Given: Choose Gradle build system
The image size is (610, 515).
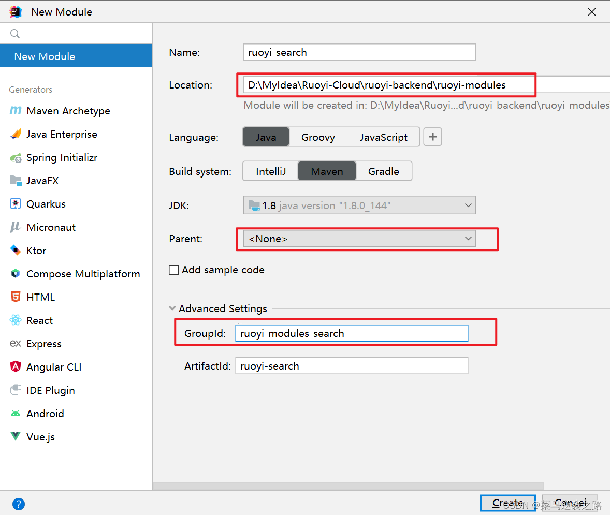Looking at the screenshot, I should tap(384, 171).
